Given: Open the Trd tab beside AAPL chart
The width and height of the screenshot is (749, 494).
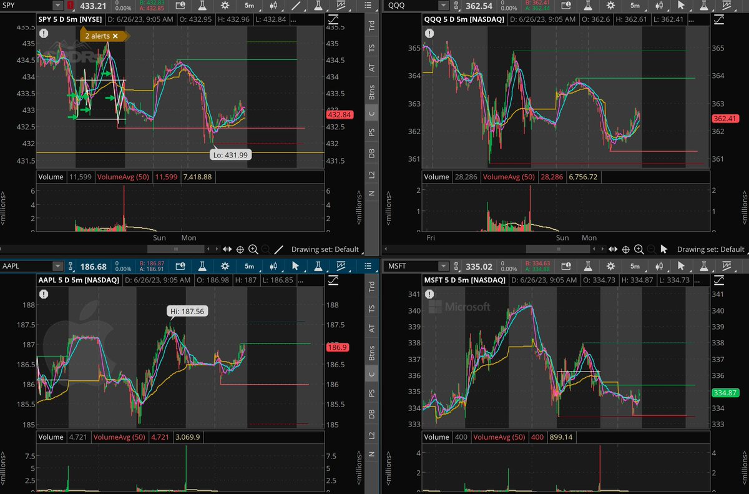Looking at the screenshot, I should [x=372, y=287].
